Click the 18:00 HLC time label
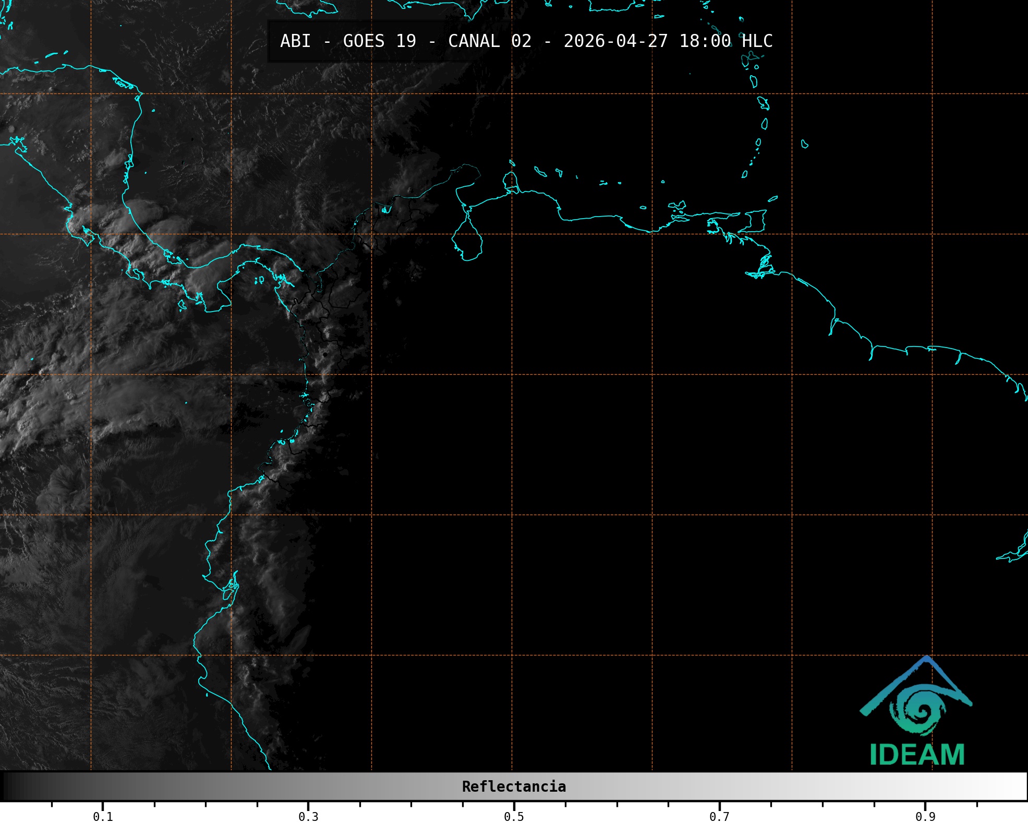This screenshot has height=823, width=1028. pos(725,41)
